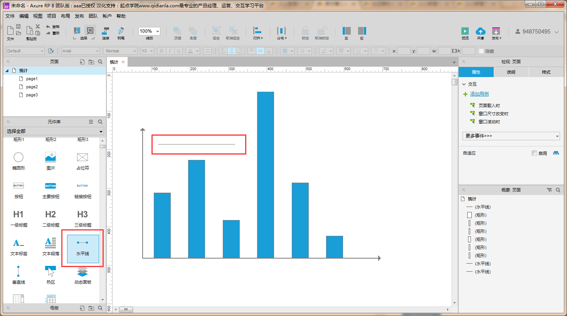Open the 文件 menu
The image size is (567, 316).
[10, 16]
